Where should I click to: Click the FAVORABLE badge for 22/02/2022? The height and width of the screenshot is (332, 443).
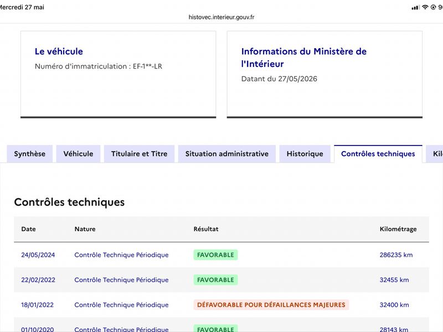(215, 280)
